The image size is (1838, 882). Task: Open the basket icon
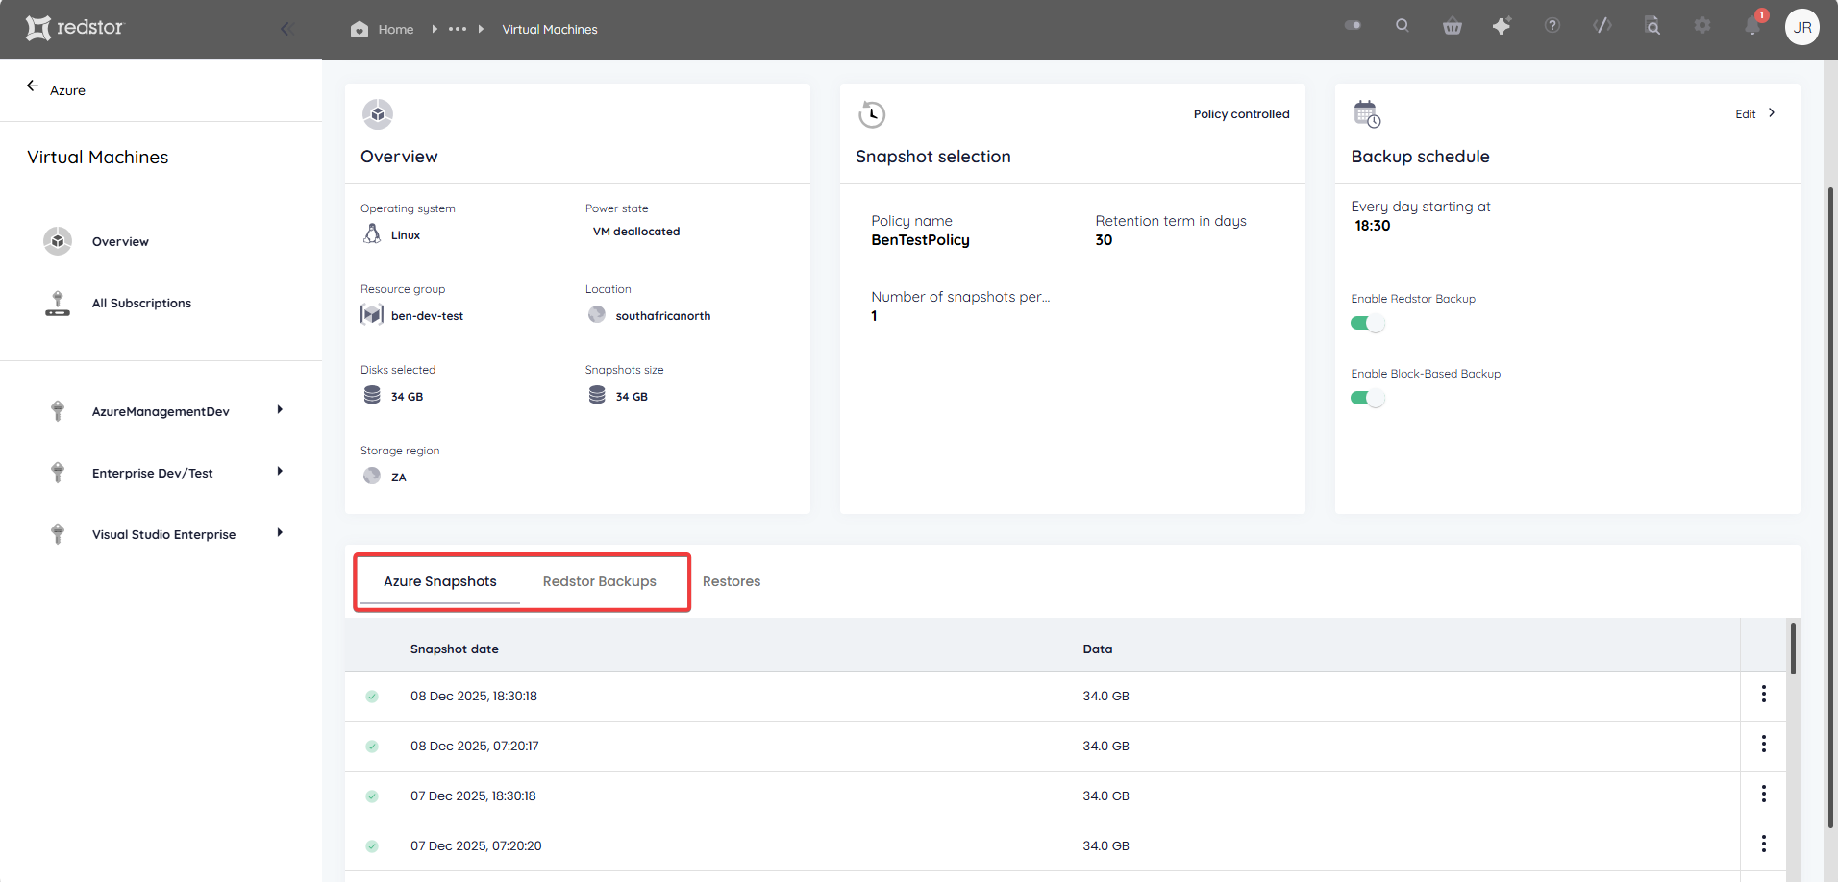point(1453,26)
